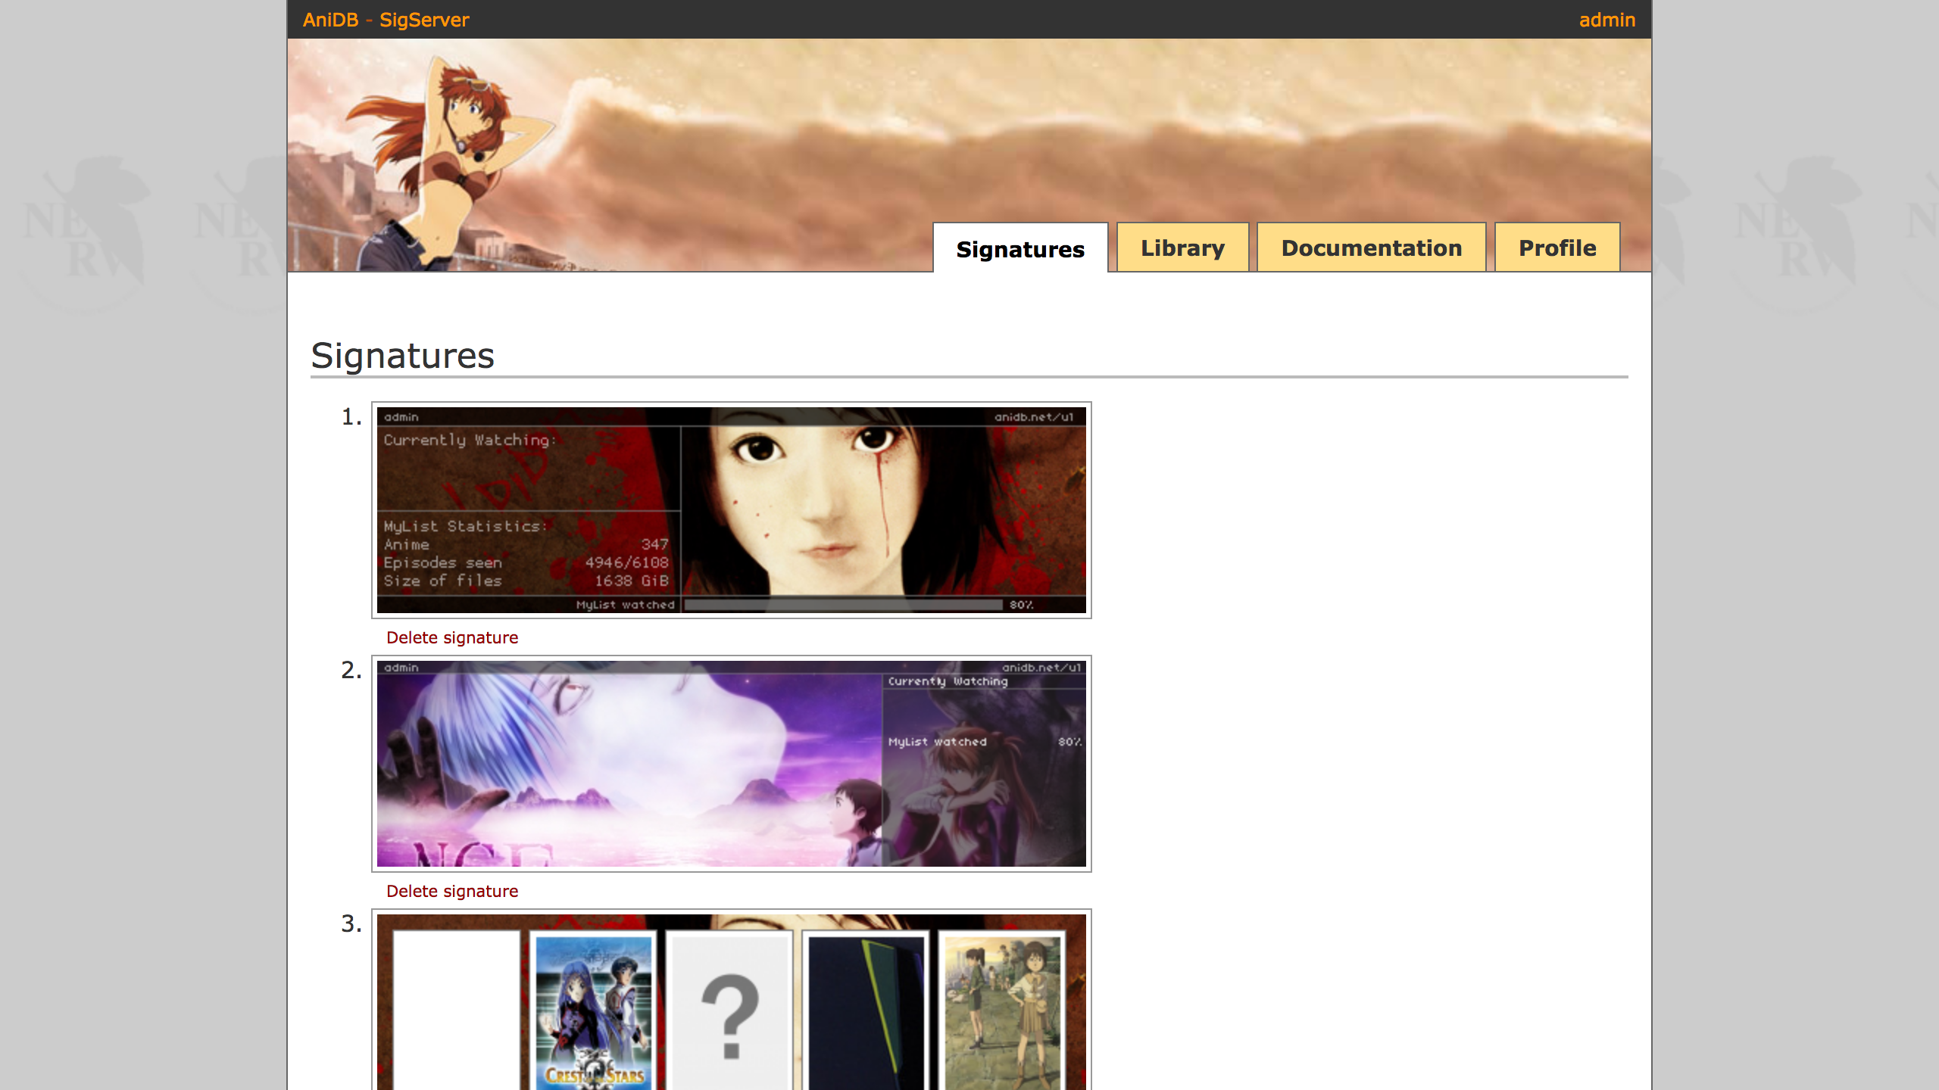
Task: Open the first signature image with MyList Statistics
Action: coord(732,510)
